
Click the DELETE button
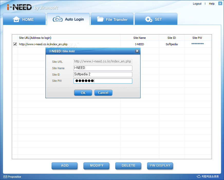(x=128, y=166)
